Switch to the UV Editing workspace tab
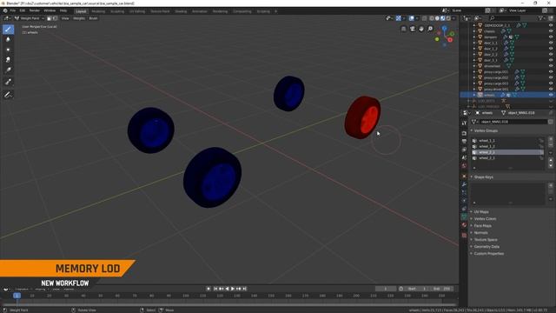Screen dimensions: 556x313 point(137,11)
